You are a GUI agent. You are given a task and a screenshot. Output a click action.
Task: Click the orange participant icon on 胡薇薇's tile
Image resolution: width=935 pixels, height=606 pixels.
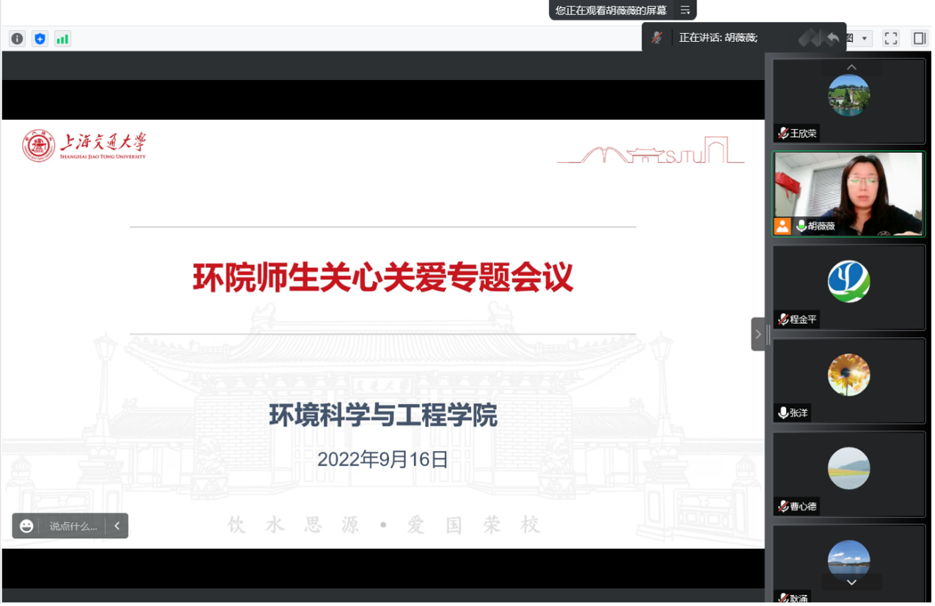tap(784, 228)
